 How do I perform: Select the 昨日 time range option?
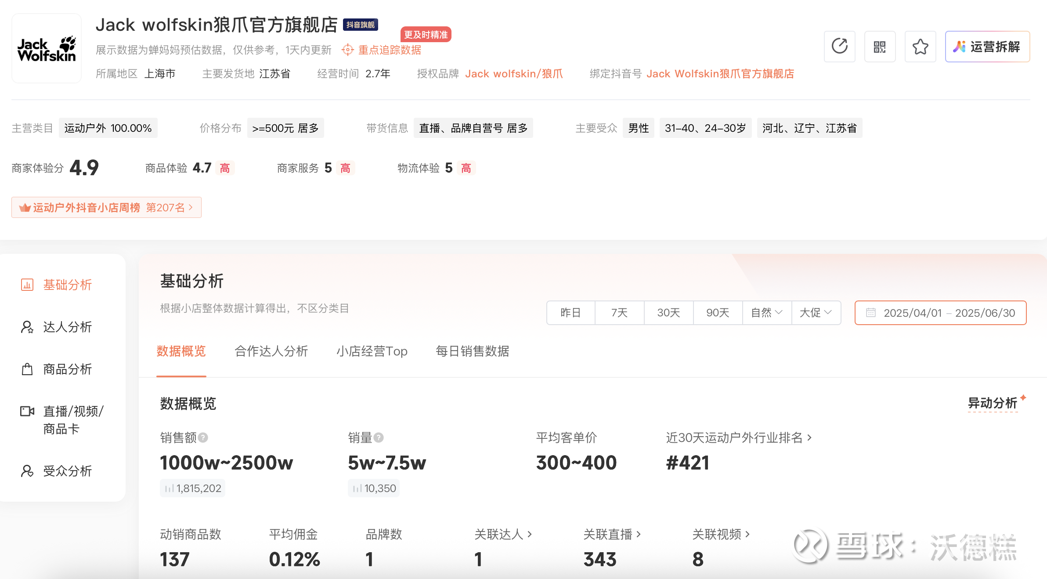tap(570, 313)
